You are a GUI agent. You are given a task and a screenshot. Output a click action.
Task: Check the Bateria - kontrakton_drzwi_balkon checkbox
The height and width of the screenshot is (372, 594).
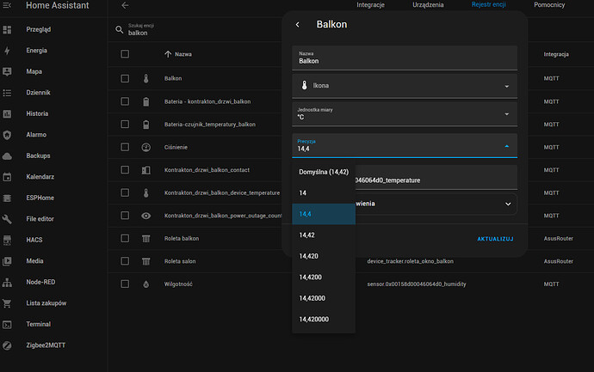pyautogui.click(x=125, y=101)
